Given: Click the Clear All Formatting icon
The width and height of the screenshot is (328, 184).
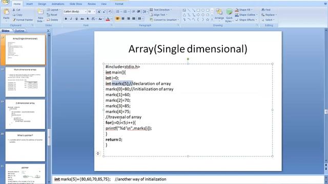Looking at the screenshot, I should (110, 12).
